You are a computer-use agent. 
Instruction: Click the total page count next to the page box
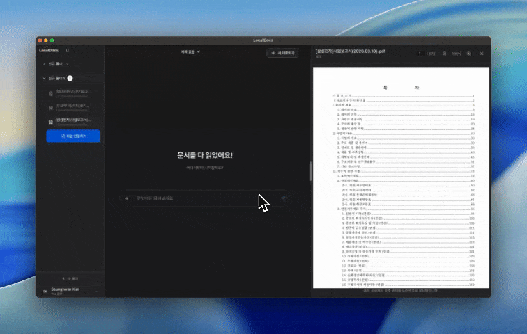[431, 54]
